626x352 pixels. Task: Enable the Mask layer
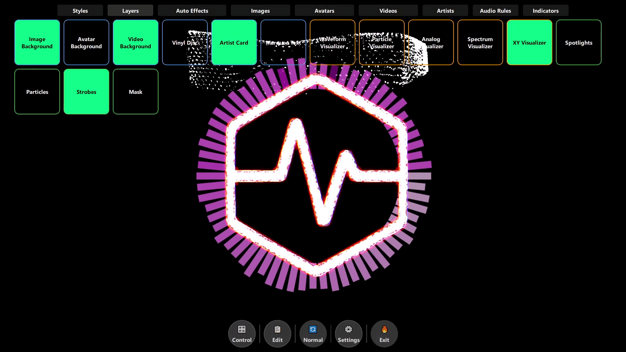(x=135, y=92)
